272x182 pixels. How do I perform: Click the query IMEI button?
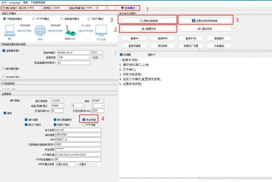point(163,38)
